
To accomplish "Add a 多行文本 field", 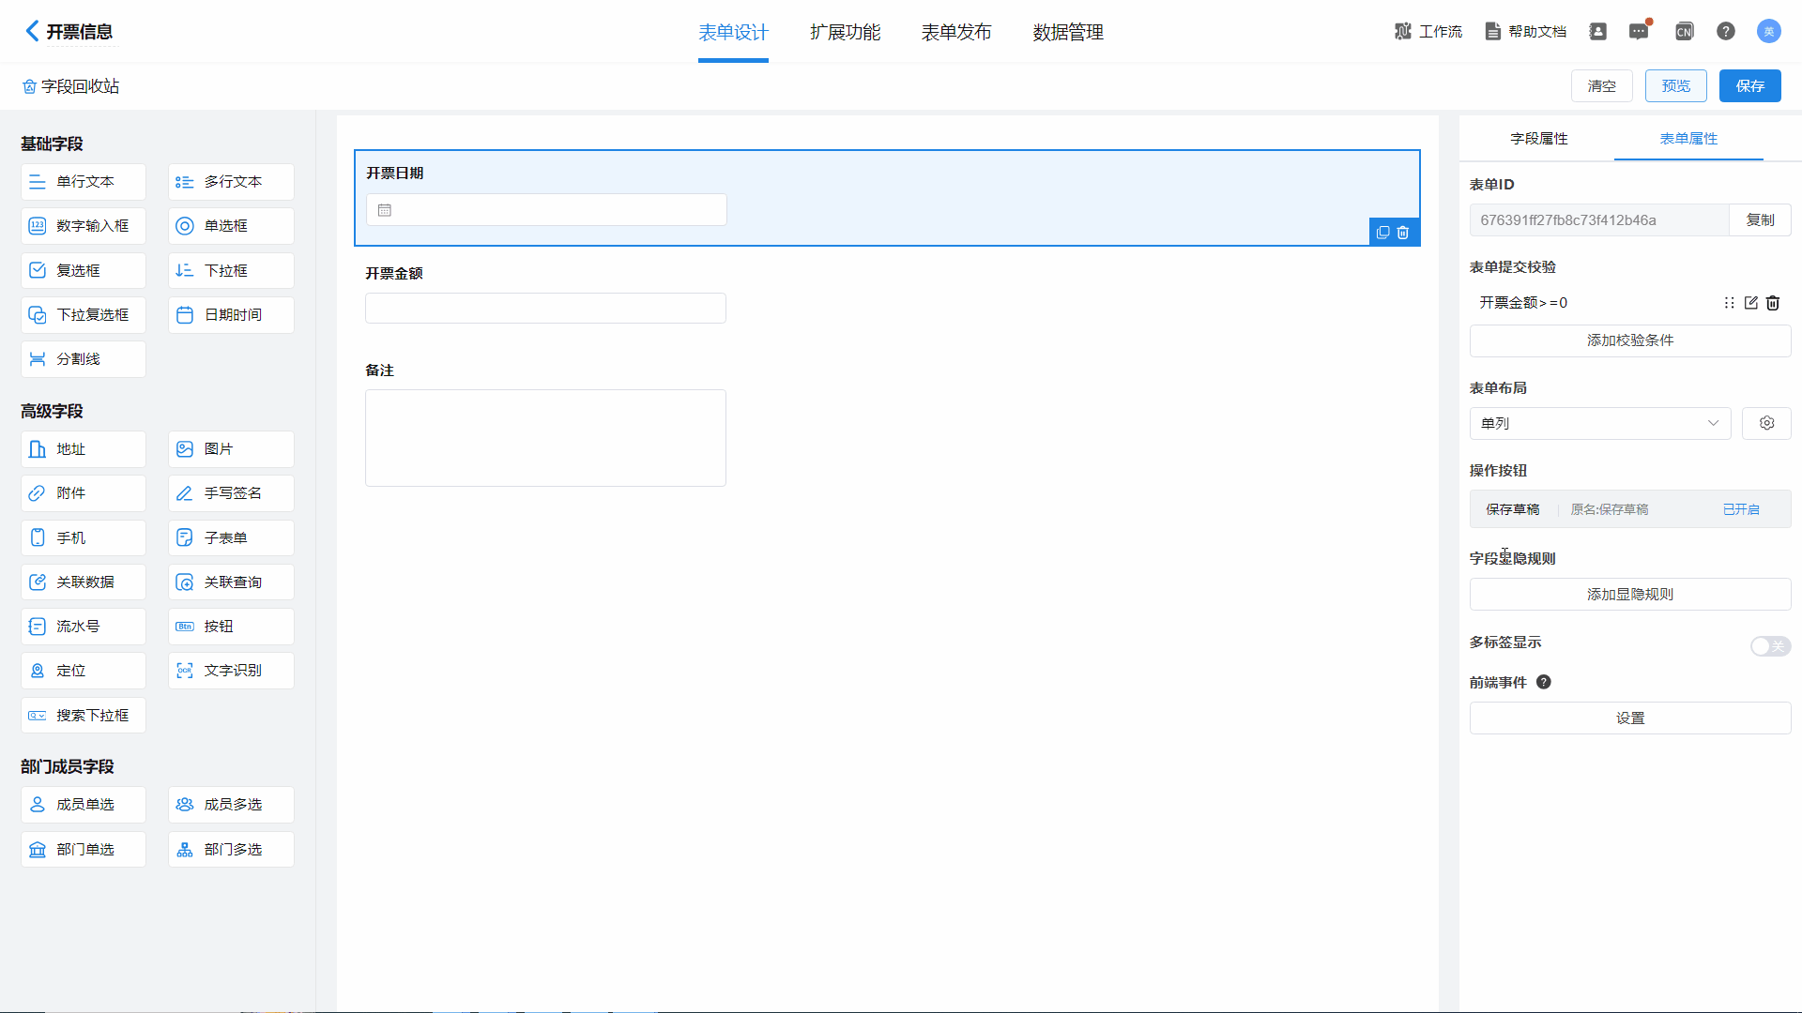I will pyautogui.click(x=231, y=182).
